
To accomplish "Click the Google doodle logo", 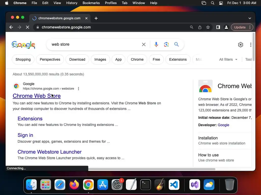I will click(x=23, y=45).
